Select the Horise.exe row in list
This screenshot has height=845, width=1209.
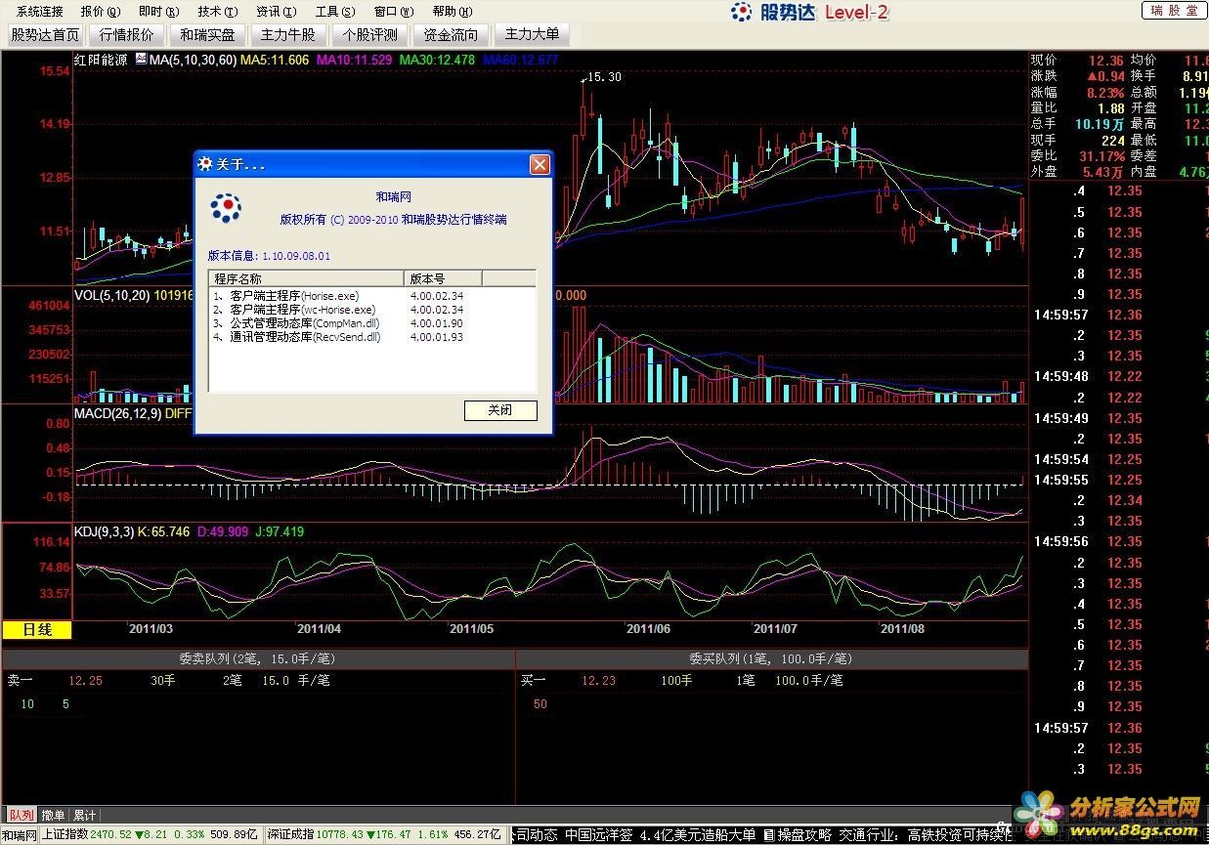pyautogui.click(x=372, y=295)
